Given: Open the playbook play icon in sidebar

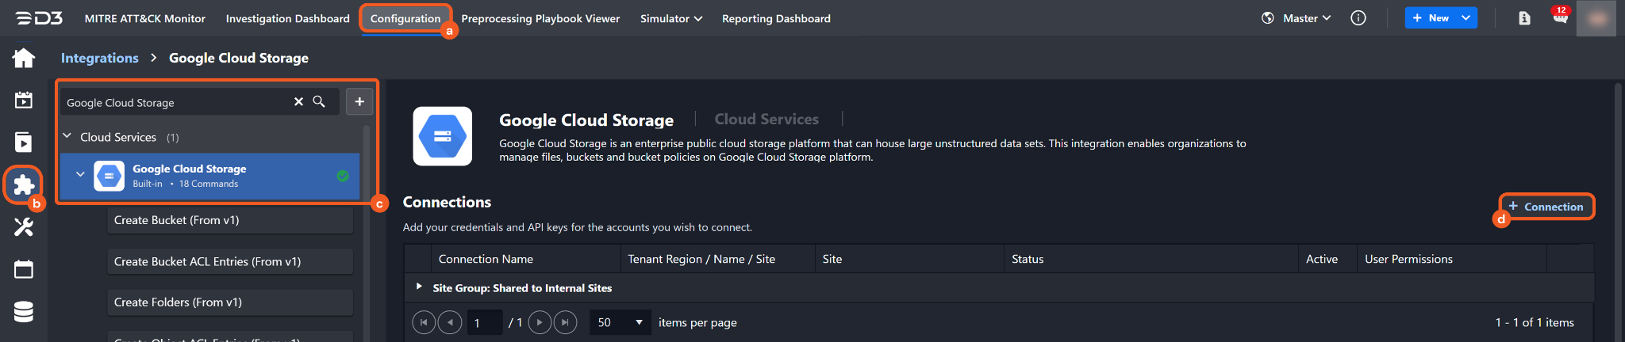Looking at the screenshot, I should tap(24, 142).
